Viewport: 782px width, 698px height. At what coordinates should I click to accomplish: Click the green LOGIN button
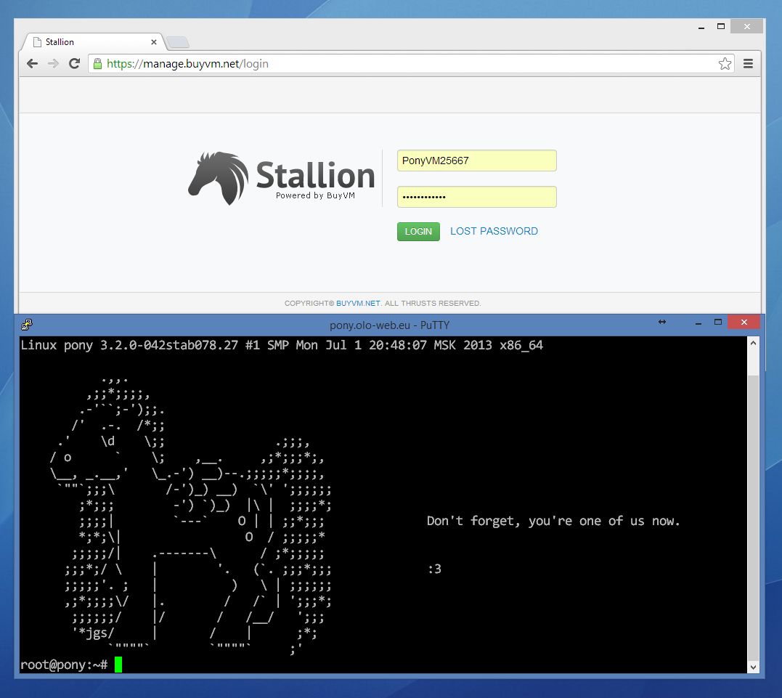pyautogui.click(x=418, y=232)
